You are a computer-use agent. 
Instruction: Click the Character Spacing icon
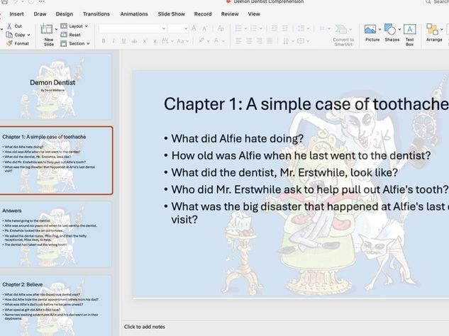(x=165, y=41)
